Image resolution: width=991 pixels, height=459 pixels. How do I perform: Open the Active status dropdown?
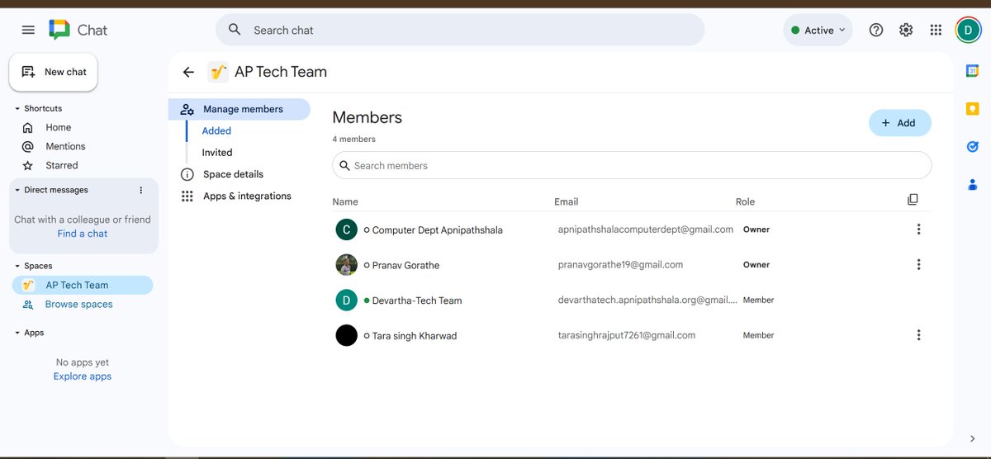818,30
